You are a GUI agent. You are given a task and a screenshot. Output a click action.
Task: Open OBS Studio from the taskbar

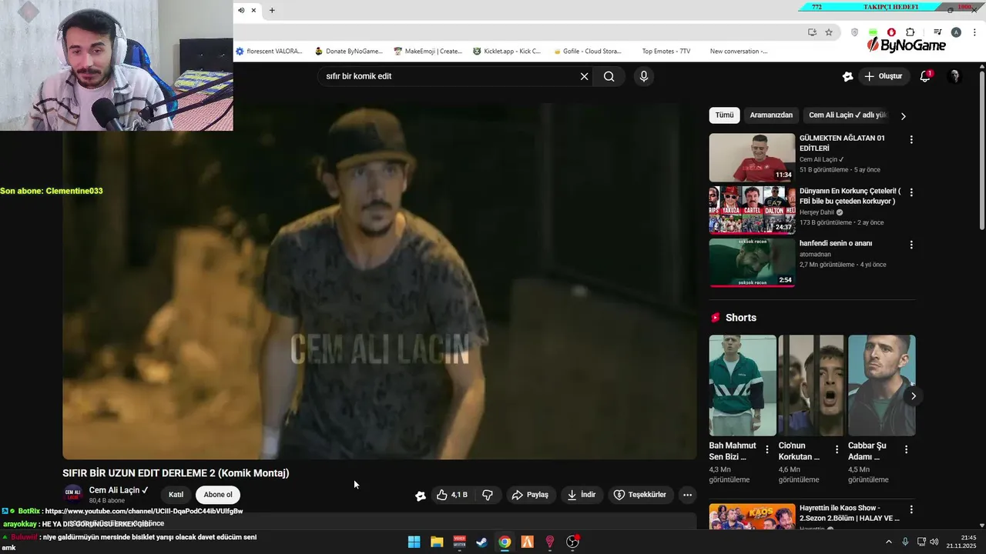pos(572,542)
